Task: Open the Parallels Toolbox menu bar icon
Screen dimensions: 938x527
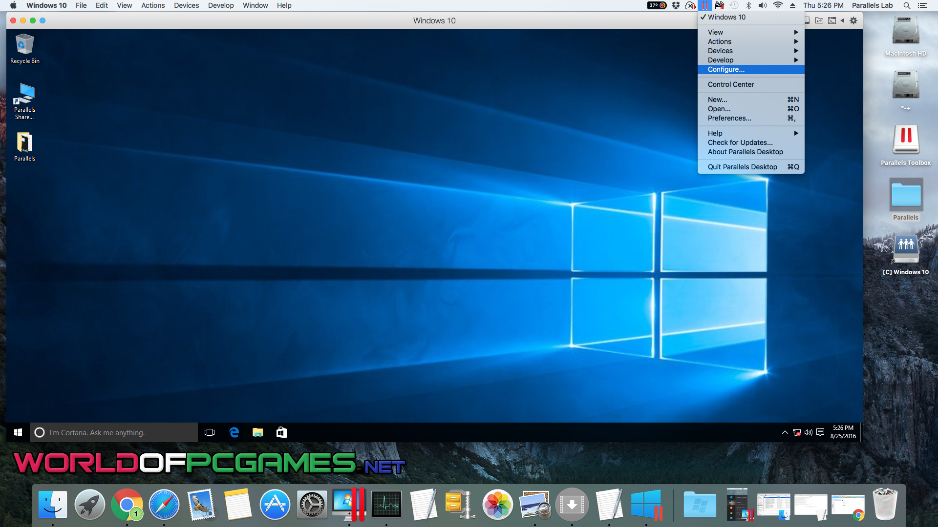Action: [x=719, y=5]
